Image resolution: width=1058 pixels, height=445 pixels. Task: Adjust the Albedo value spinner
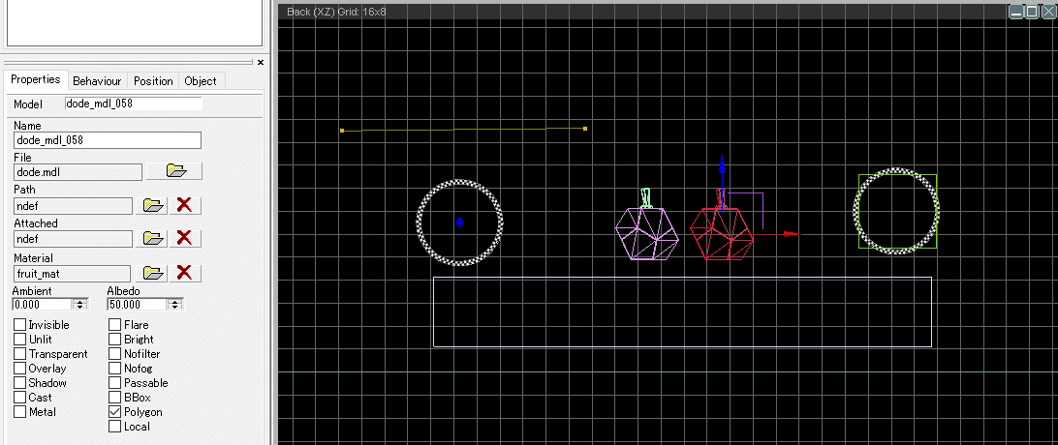pos(175,305)
